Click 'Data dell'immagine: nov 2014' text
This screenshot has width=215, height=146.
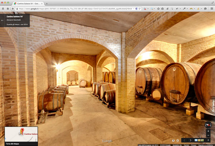[148, 145]
